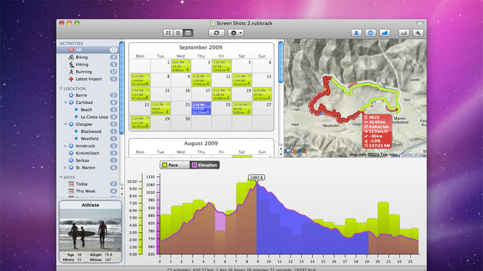Select the blue September 24 activity
The height and width of the screenshot is (271, 483).
tap(201, 108)
